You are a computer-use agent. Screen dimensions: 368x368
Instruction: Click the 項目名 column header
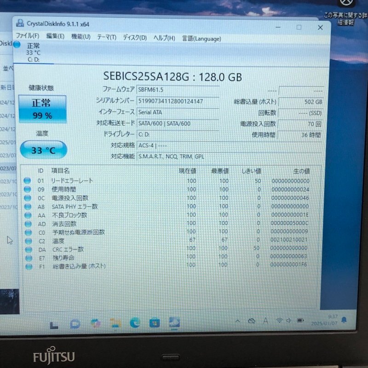[60, 171]
